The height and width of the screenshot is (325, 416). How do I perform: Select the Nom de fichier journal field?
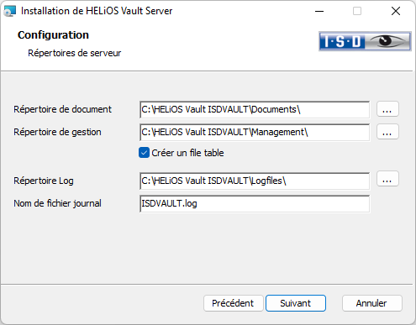(255, 203)
